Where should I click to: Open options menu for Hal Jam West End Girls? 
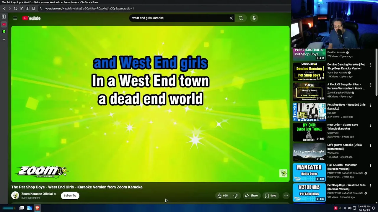(x=370, y=105)
